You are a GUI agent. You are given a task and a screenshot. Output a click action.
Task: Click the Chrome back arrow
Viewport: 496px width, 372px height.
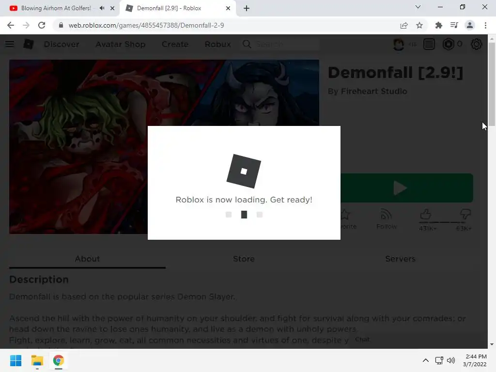pyautogui.click(x=11, y=25)
